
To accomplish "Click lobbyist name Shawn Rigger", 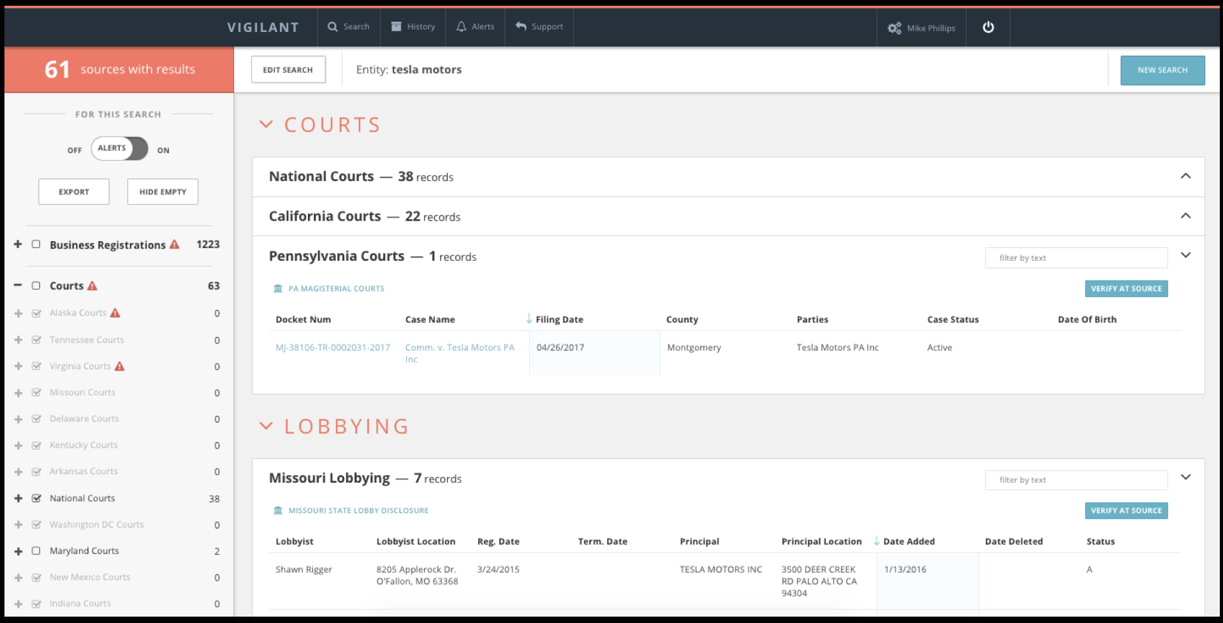I will tap(304, 569).
